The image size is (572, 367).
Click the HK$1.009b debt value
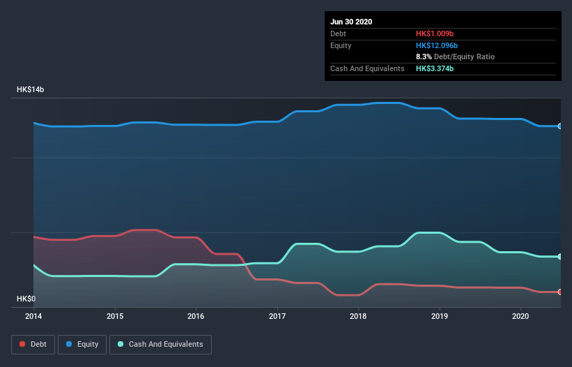(435, 33)
